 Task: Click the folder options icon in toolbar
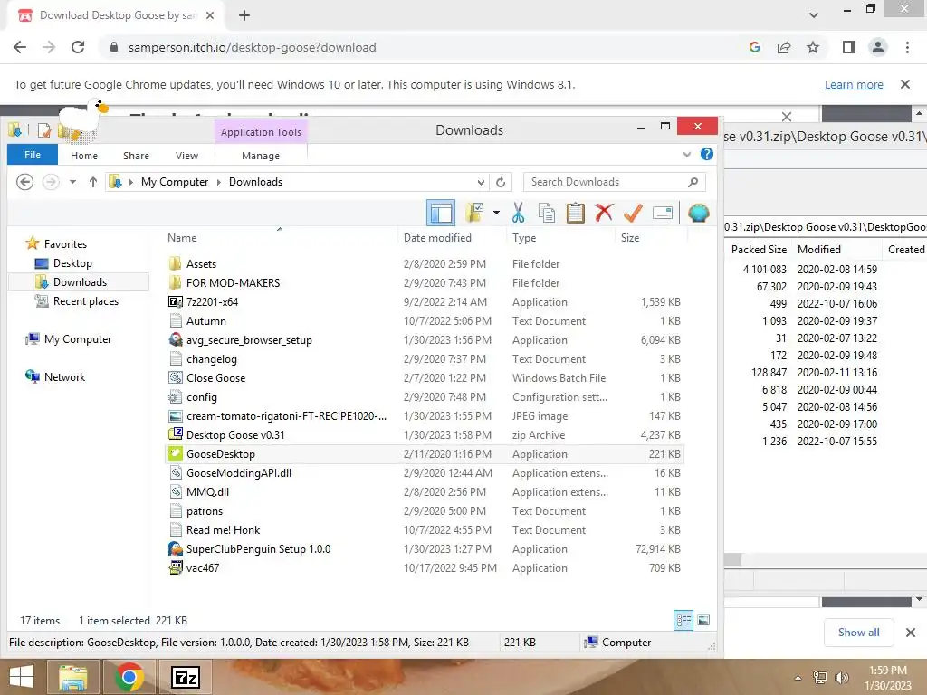474,213
